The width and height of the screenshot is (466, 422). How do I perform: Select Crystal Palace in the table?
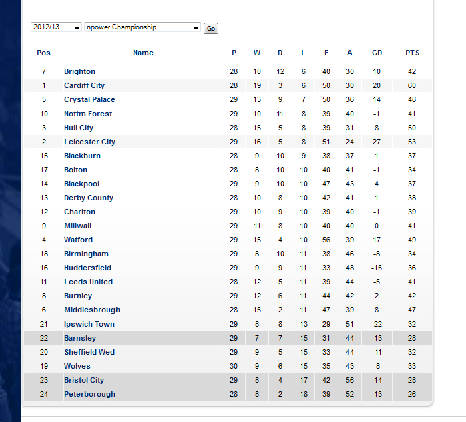coord(89,99)
